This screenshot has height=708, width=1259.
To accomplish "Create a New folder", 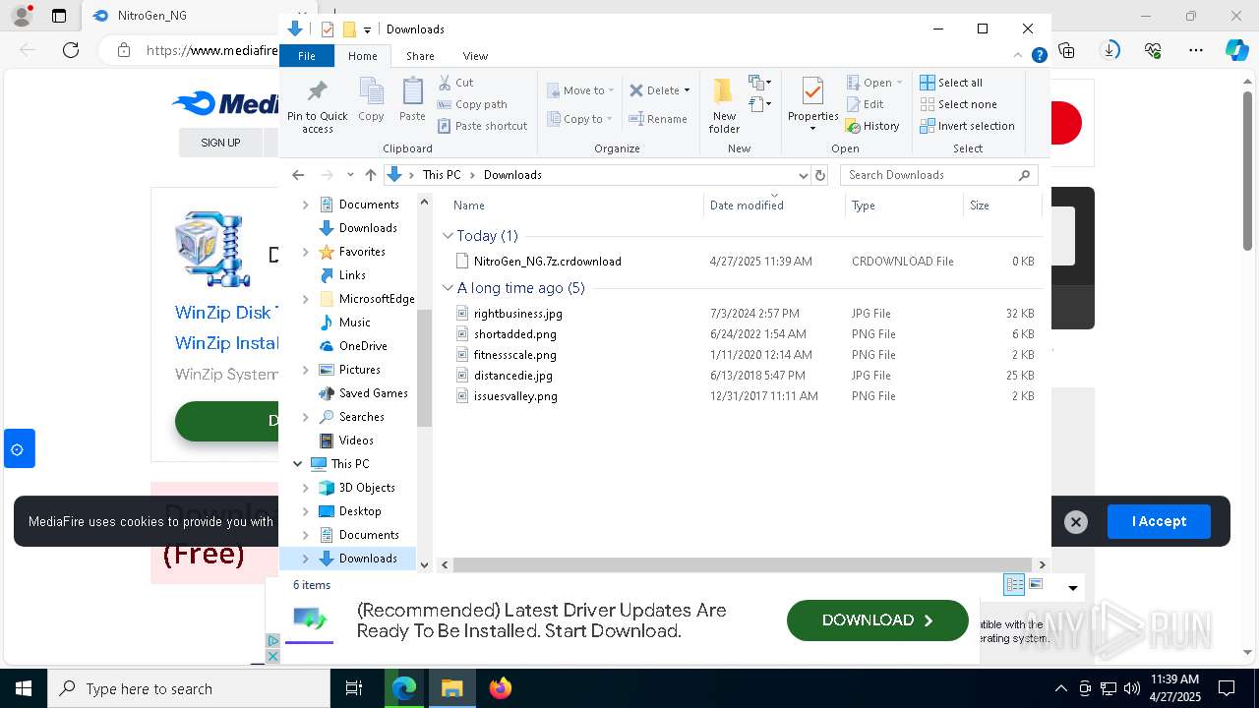I will [x=724, y=104].
